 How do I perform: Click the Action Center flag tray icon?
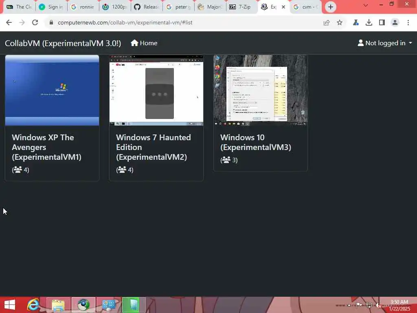359,305
